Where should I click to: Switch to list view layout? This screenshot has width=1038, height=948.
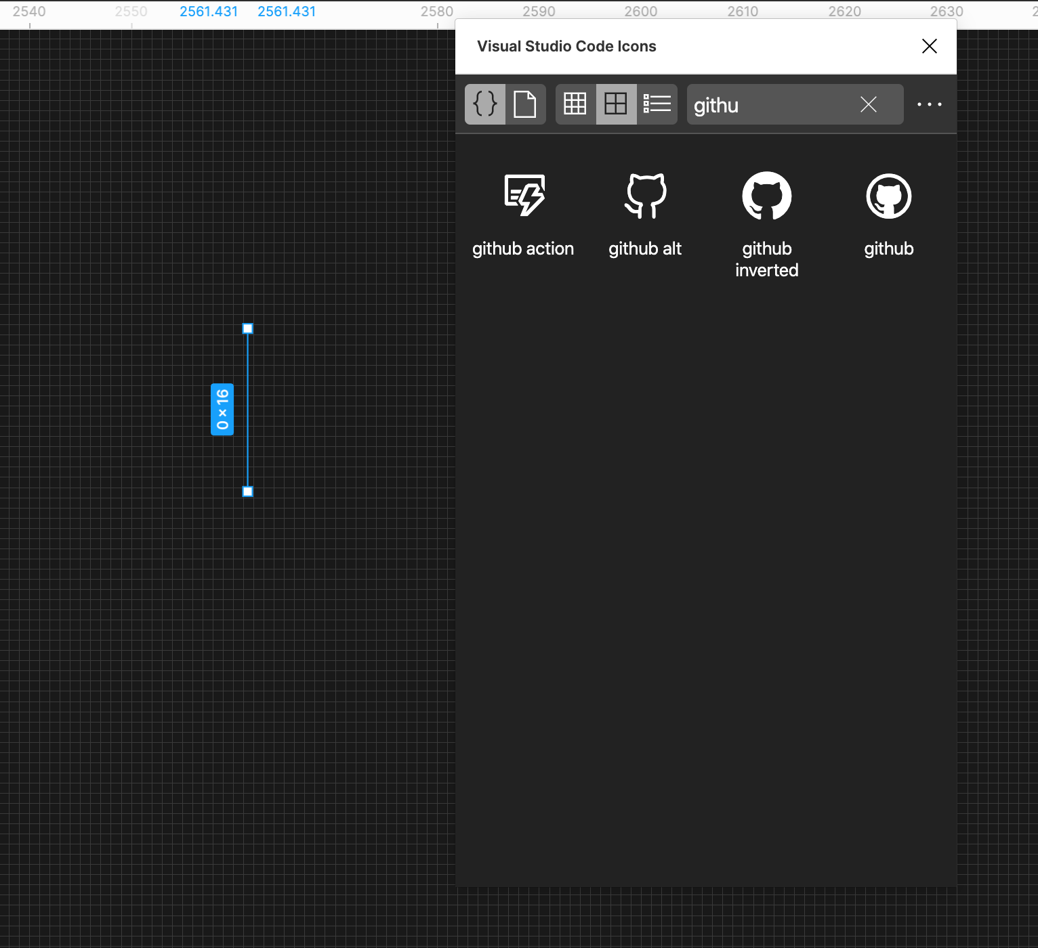657,104
